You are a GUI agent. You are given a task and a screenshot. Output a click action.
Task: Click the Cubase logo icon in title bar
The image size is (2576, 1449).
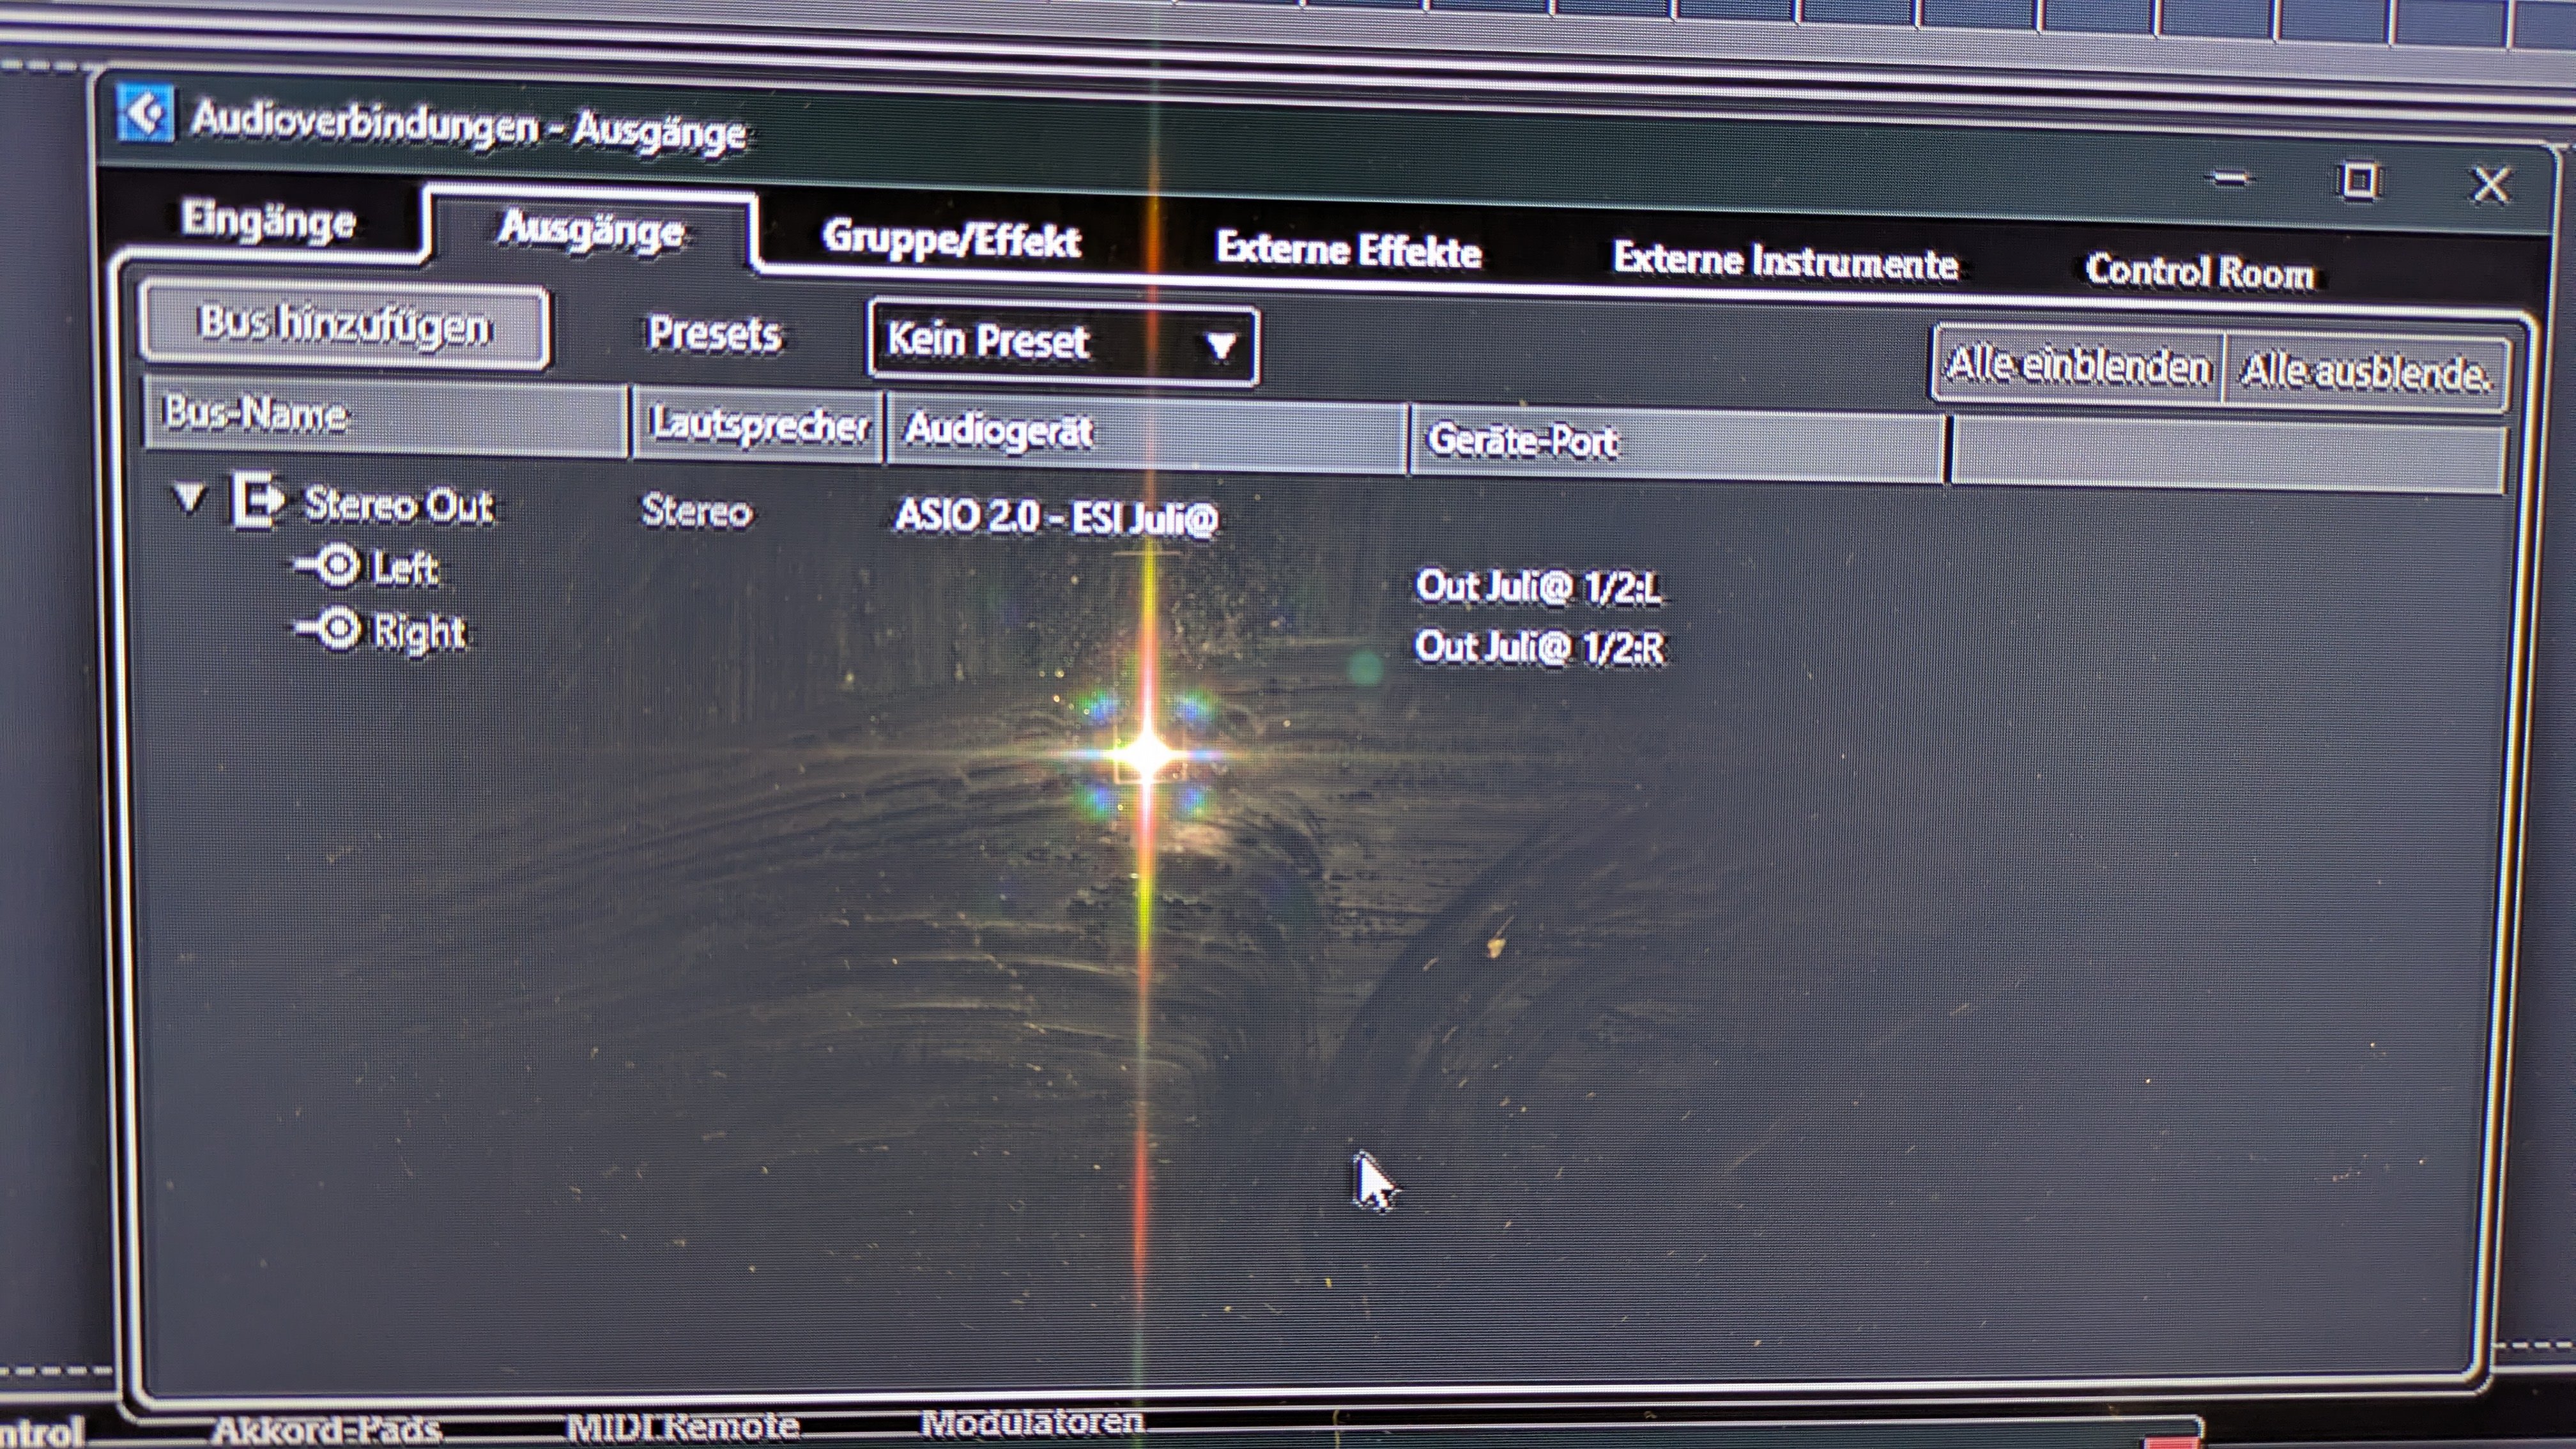tap(145, 113)
